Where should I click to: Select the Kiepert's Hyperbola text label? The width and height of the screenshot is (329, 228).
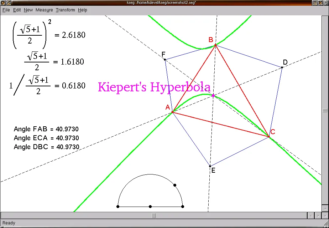pyautogui.click(x=154, y=87)
